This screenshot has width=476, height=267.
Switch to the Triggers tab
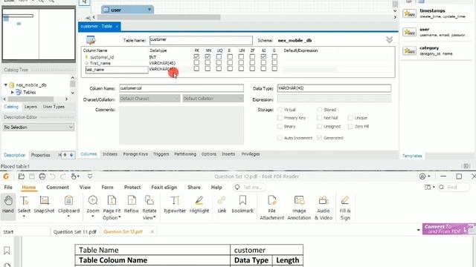click(x=161, y=154)
